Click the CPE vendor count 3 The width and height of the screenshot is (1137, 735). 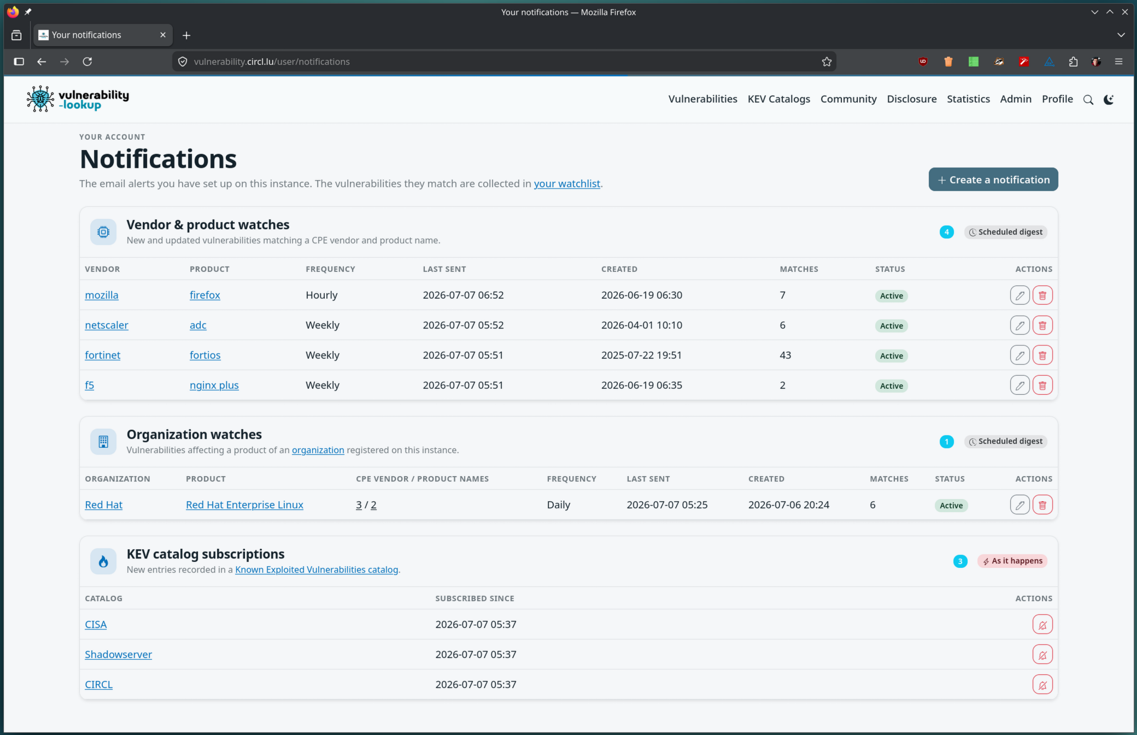tap(359, 505)
